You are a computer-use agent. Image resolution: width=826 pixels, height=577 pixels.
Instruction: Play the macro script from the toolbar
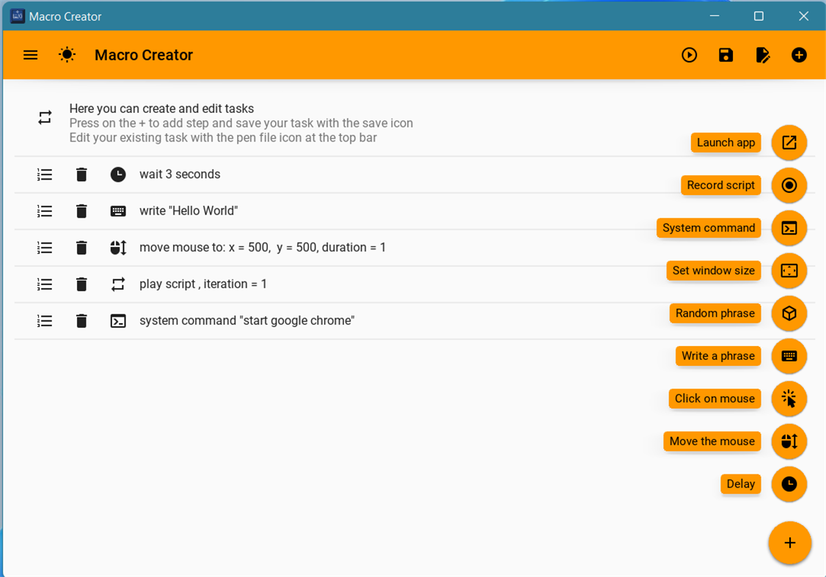tap(689, 55)
